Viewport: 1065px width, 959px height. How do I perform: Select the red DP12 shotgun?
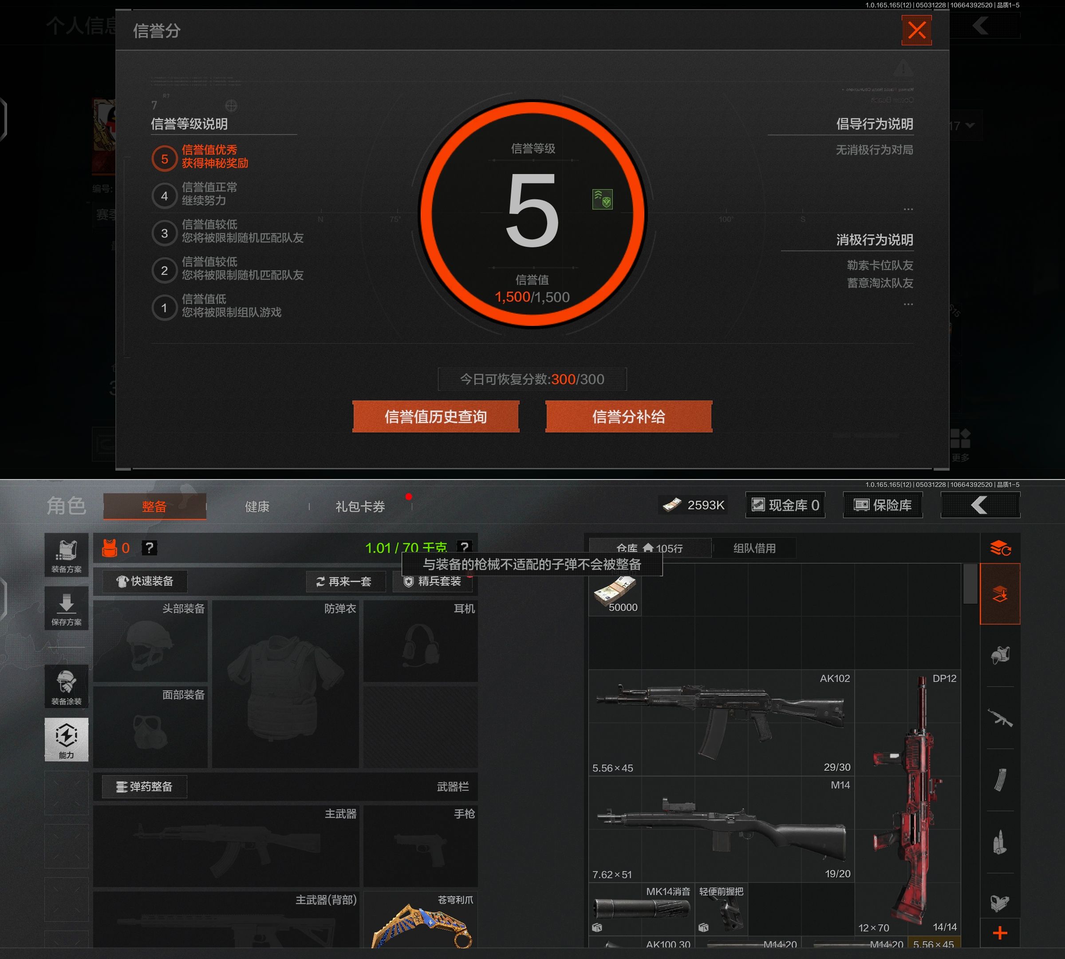click(907, 803)
